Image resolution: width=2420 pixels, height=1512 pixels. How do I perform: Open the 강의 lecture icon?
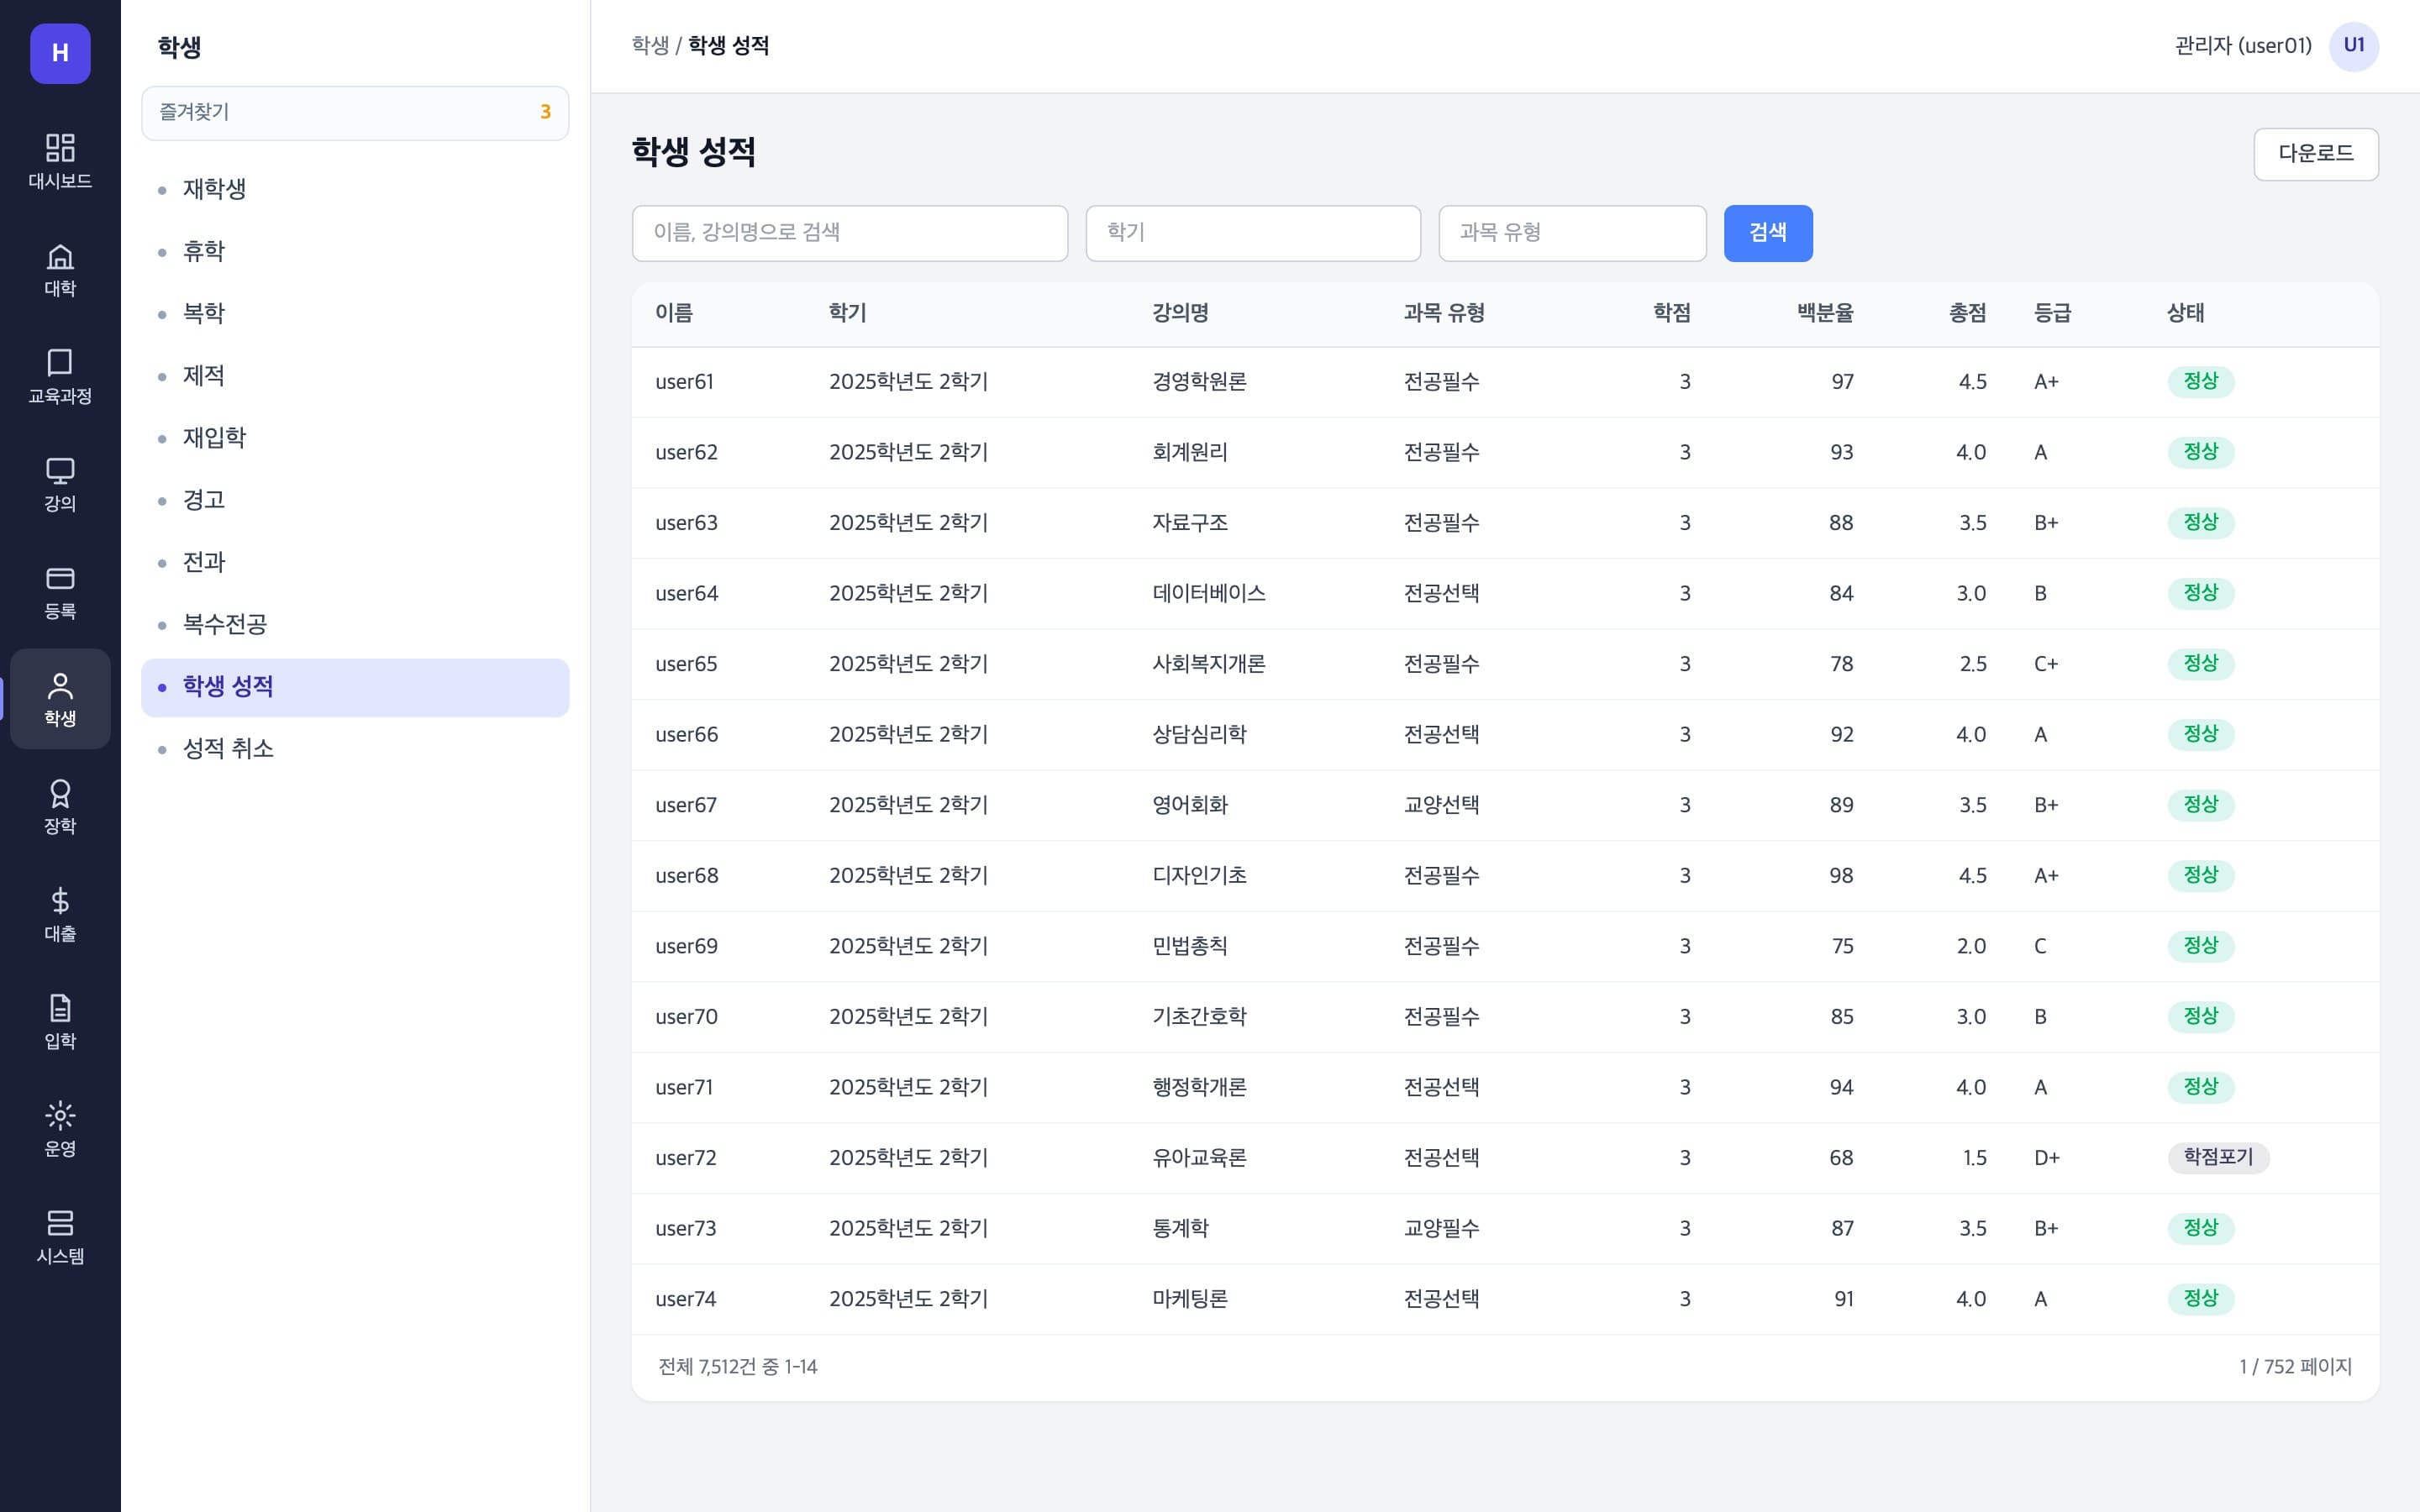[x=60, y=484]
